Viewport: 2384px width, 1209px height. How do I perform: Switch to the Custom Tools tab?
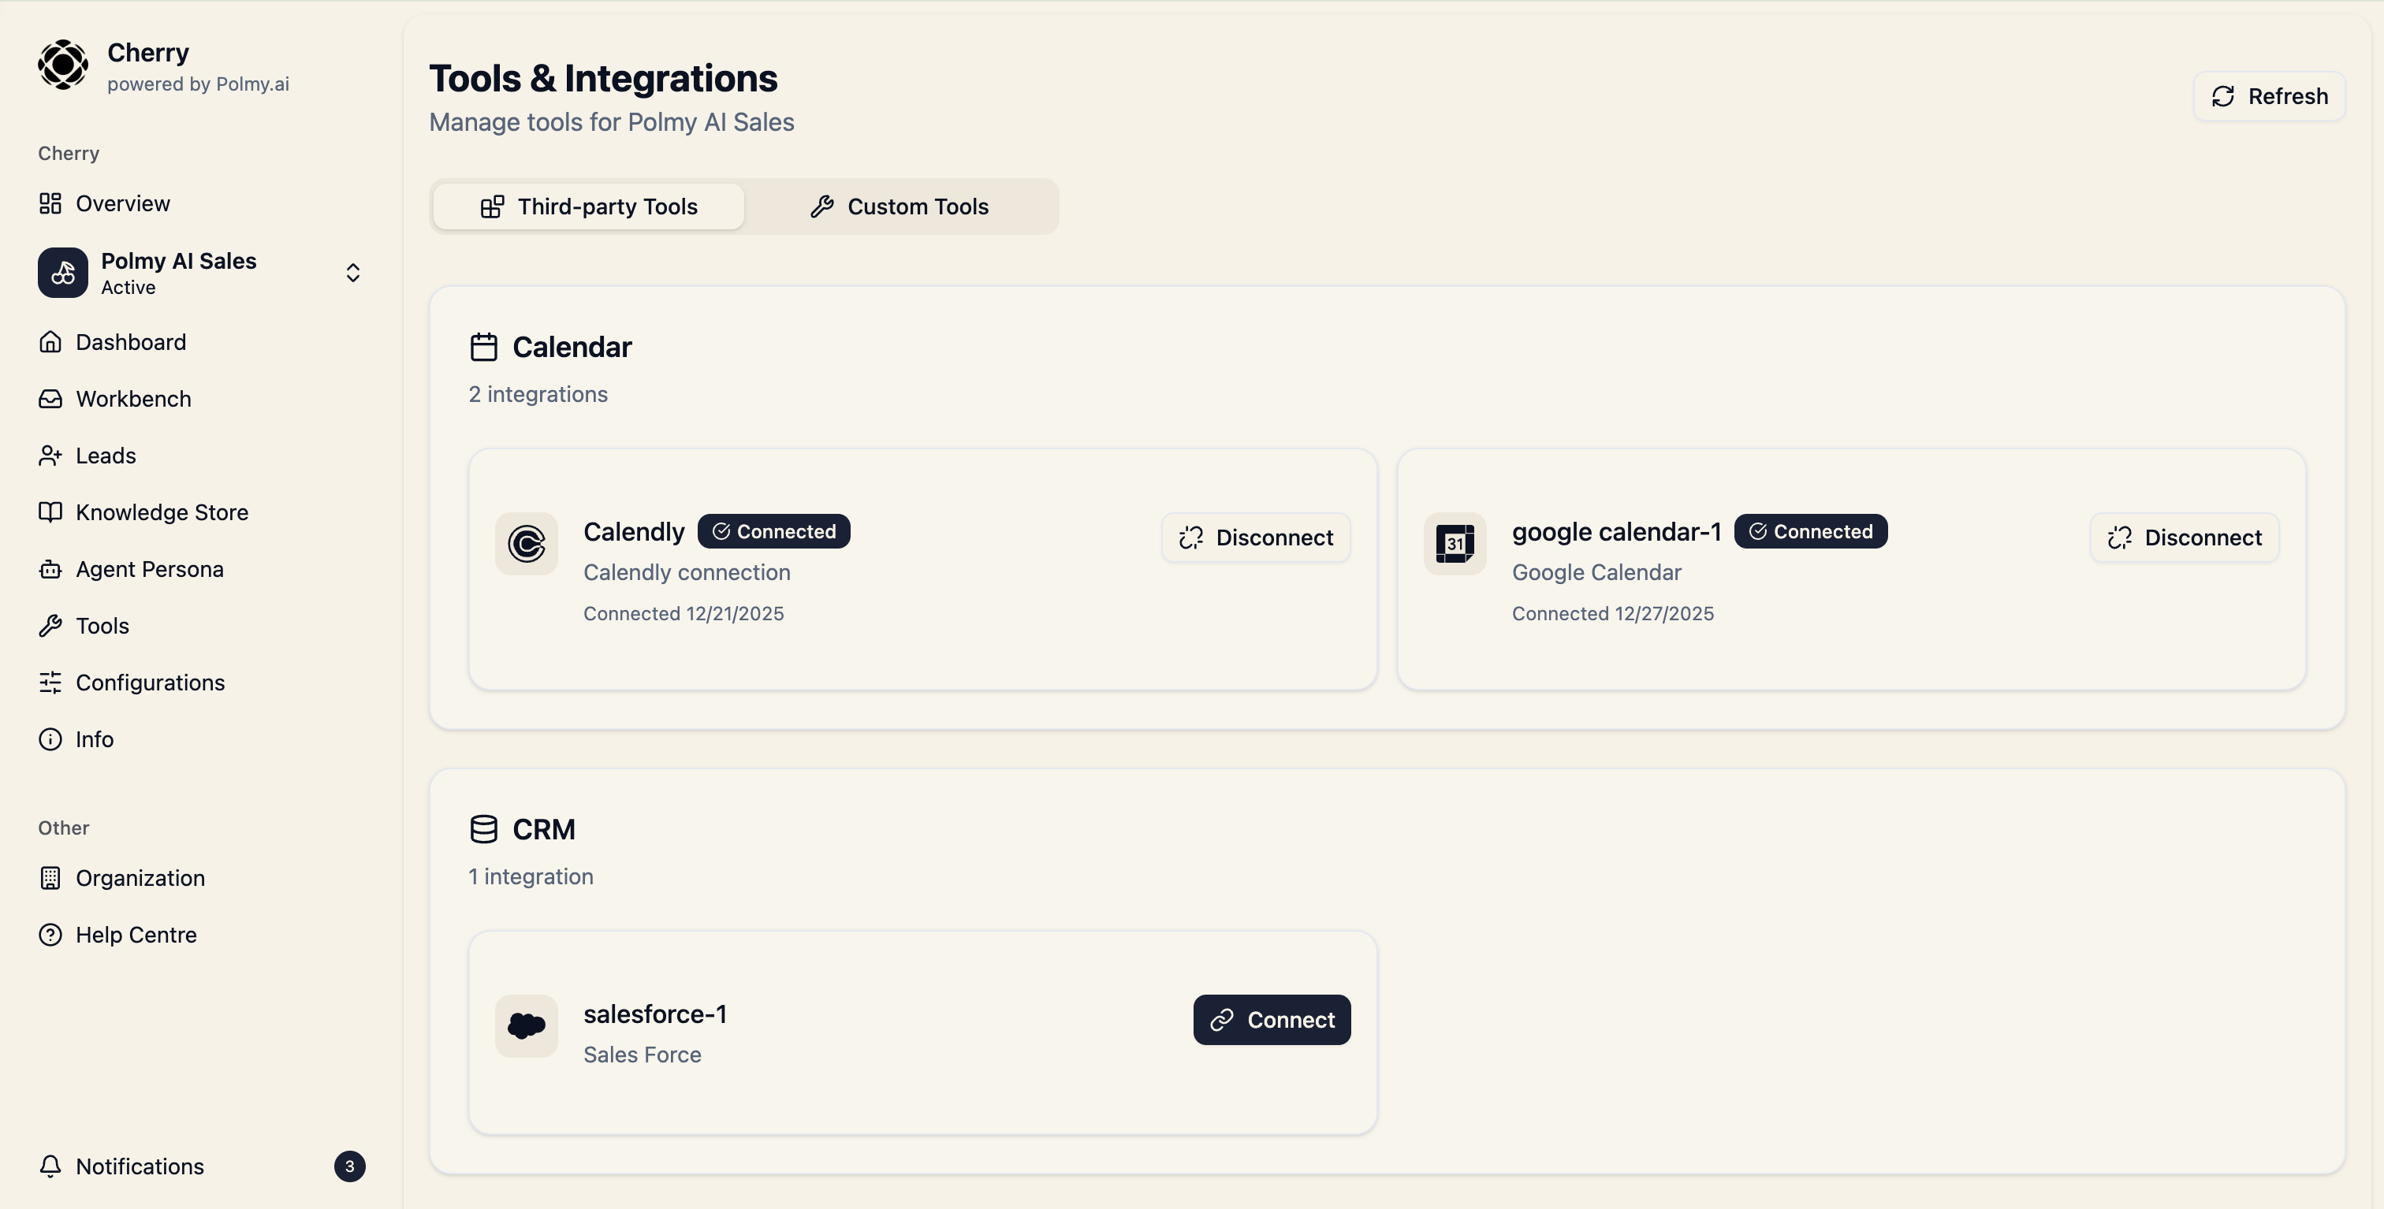900,206
